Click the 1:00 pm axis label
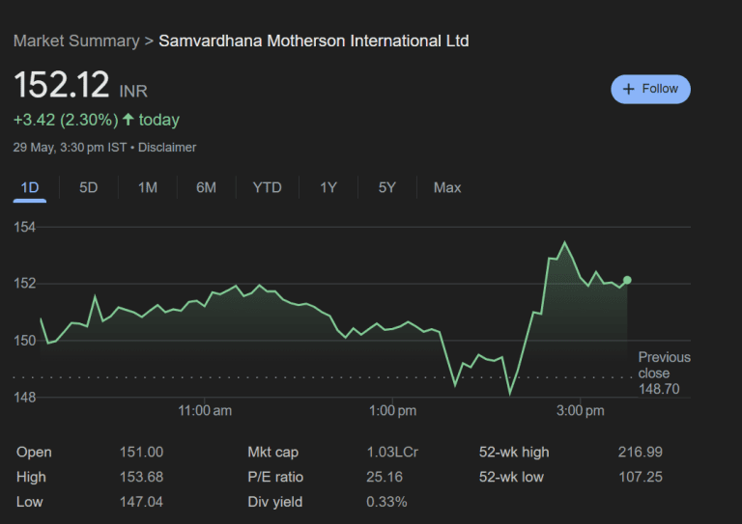 click(393, 410)
